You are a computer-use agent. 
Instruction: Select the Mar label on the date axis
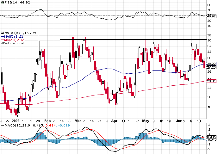click(78, 121)
